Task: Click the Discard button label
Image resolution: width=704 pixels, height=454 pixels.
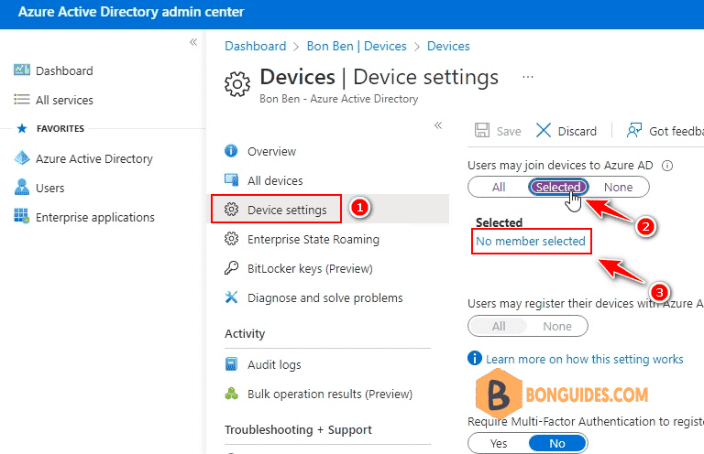Action: [x=577, y=131]
